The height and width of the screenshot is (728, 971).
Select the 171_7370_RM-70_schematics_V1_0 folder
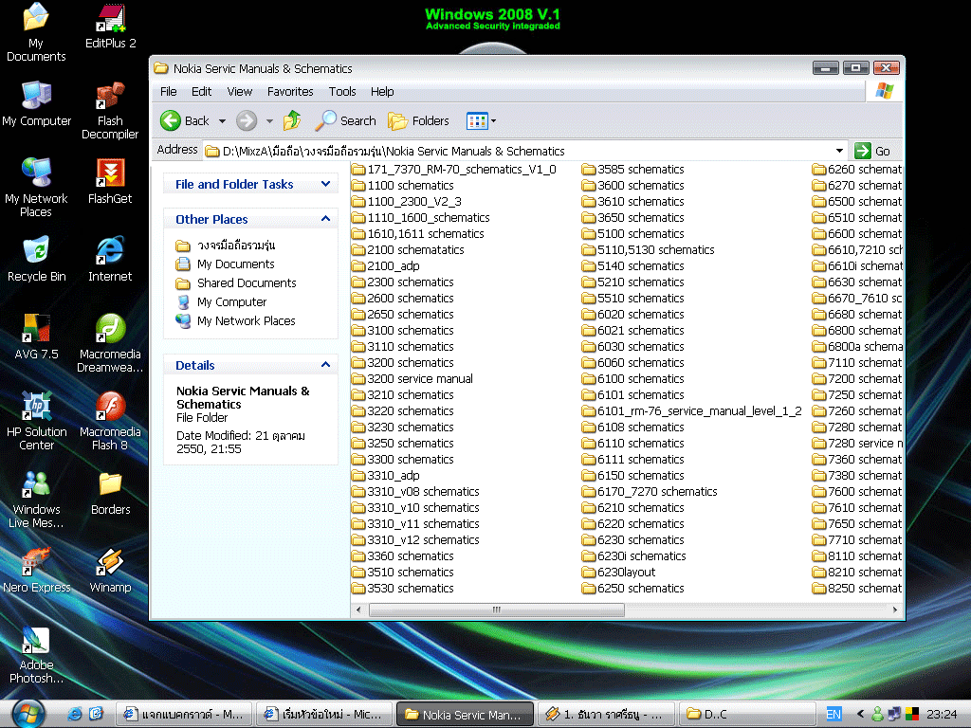pyautogui.click(x=454, y=170)
